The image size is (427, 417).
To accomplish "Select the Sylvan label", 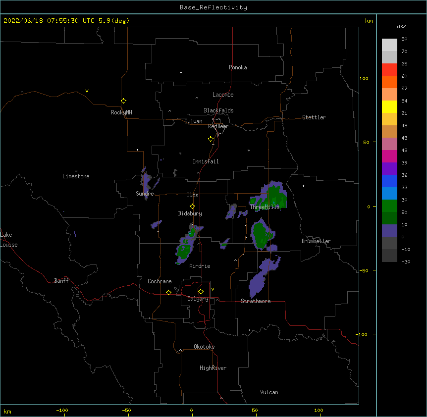I will coord(193,121).
